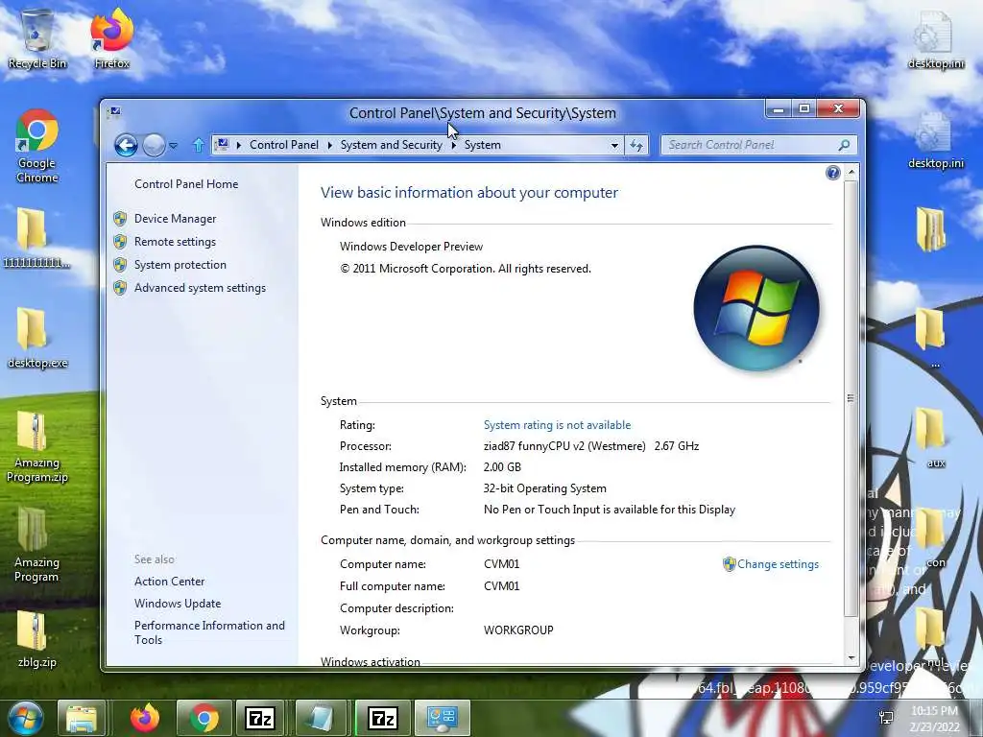983x737 pixels.
Task: Open Windows Explorer from the taskbar
Action: pos(82,718)
